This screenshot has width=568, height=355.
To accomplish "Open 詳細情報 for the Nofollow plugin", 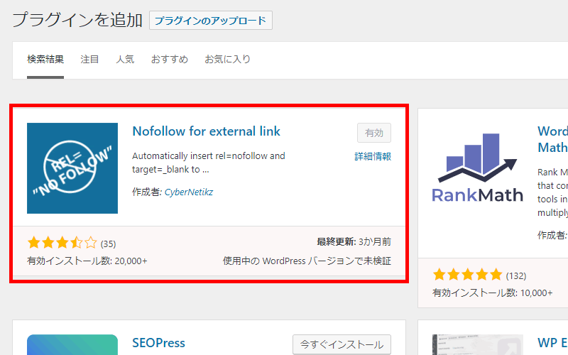I will tap(373, 156).
